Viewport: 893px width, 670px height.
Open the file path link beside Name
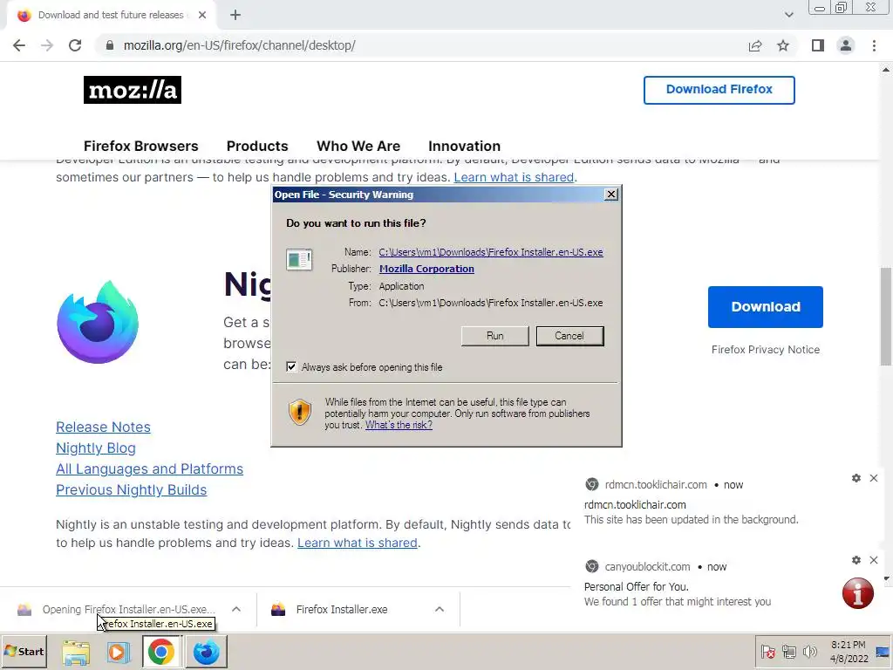(491, 252)
